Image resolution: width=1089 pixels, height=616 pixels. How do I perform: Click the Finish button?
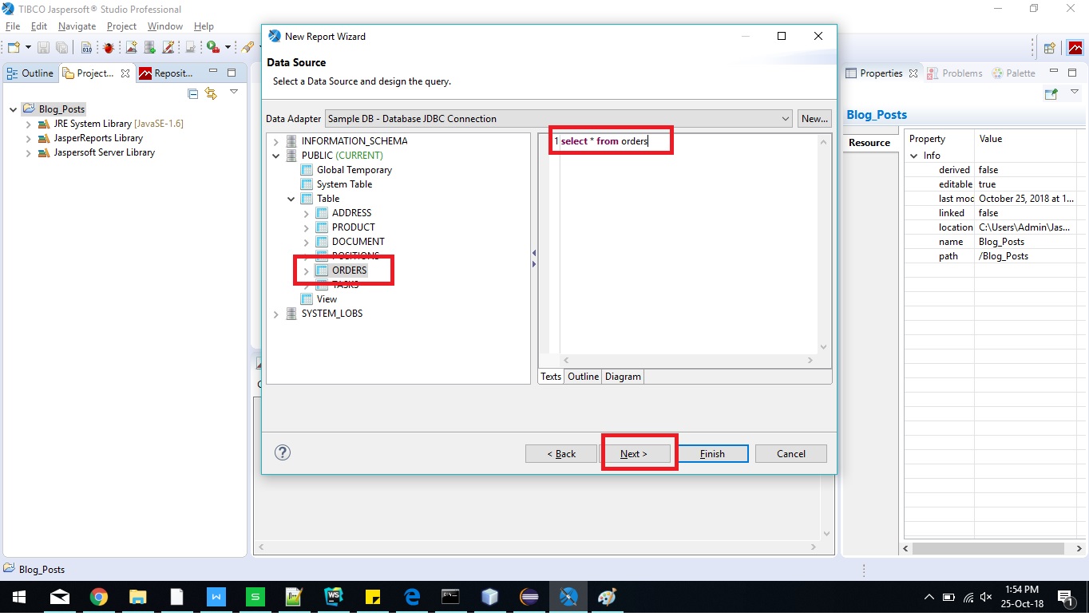[x=713, y=452]
